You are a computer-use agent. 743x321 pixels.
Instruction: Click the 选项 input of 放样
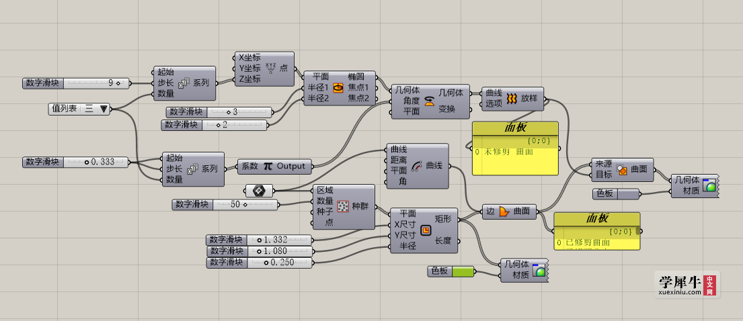pos(494,103)
